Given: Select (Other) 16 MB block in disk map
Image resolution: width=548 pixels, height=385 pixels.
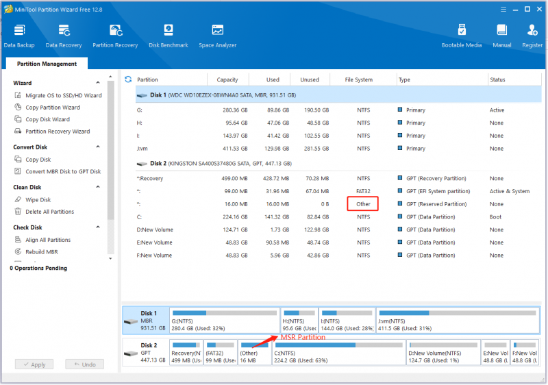Looking at the screenshot, I should [x=255, y=353].
